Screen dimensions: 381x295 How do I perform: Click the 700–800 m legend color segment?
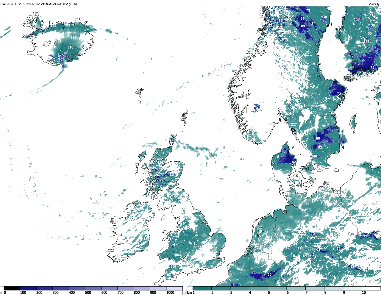(126, 288)
